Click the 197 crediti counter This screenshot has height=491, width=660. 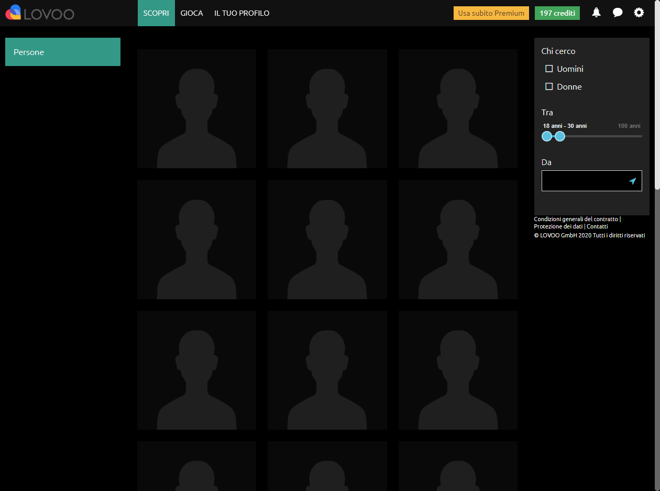click(x=557, y=12)
